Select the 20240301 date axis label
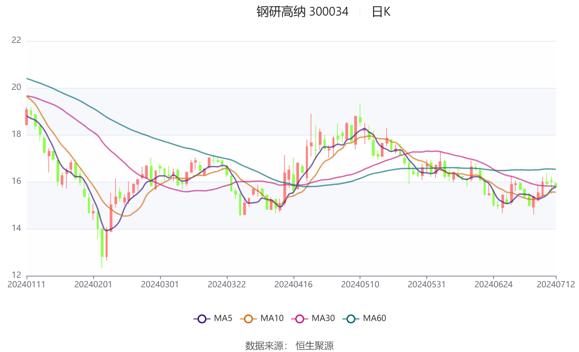Viewport: 579px width, 352px height. point(160,284)
